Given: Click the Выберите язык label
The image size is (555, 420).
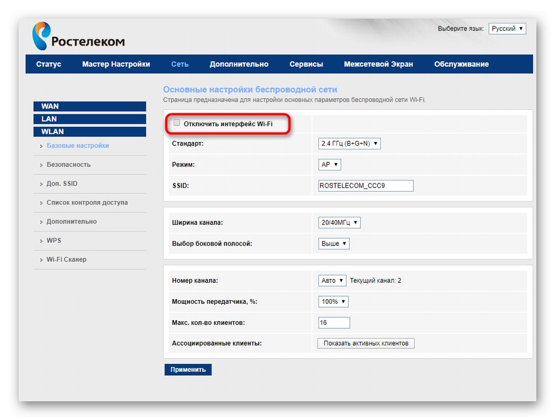Looking at the screenshot, I should pos(460,29).
